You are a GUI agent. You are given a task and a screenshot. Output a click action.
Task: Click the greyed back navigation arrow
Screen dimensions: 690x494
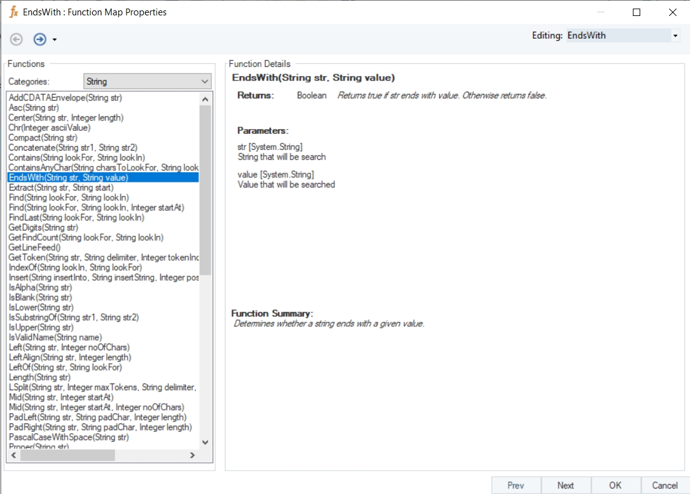coord(17,39)
